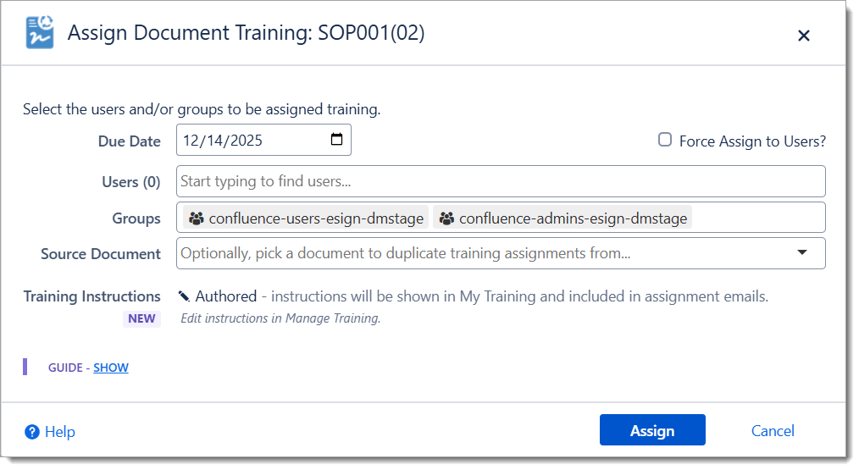This screenshot has height=470, width=859.
Task: Click the Source Document placeholder text
Action: [406, 253]
